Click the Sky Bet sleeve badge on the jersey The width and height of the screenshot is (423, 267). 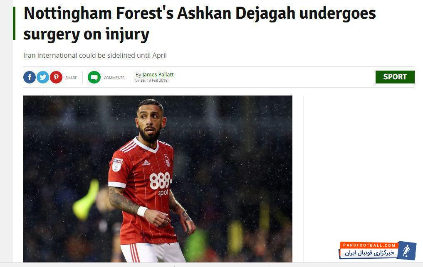click(x=117, y=165)
